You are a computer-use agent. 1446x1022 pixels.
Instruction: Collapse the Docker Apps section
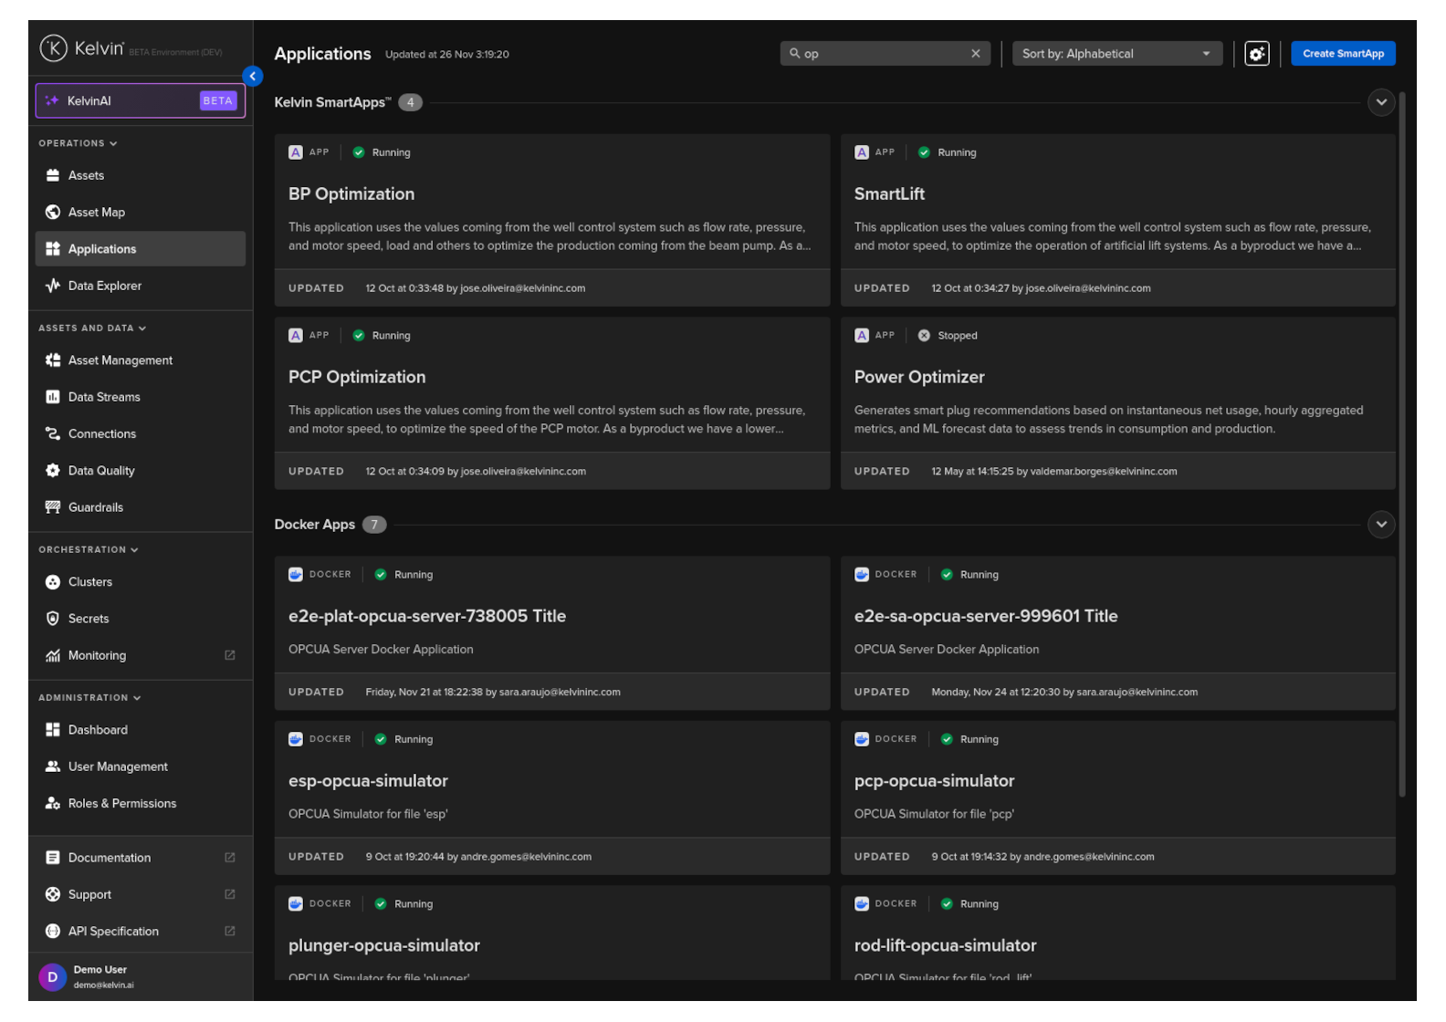[x=1380, y=525]
